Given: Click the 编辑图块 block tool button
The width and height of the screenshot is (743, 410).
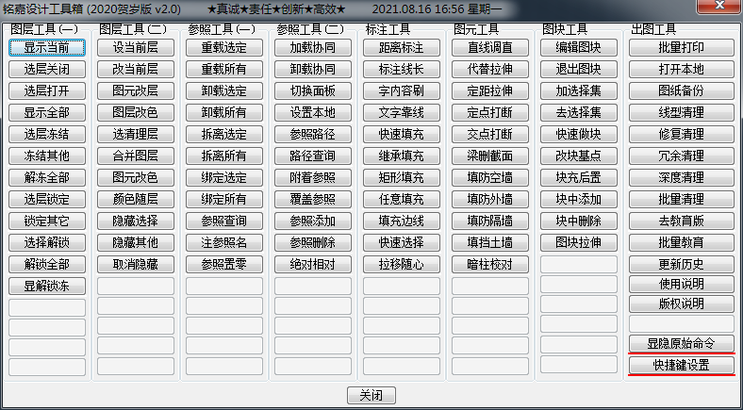Looking at the screenshot, I should click(x=579, y=47).
